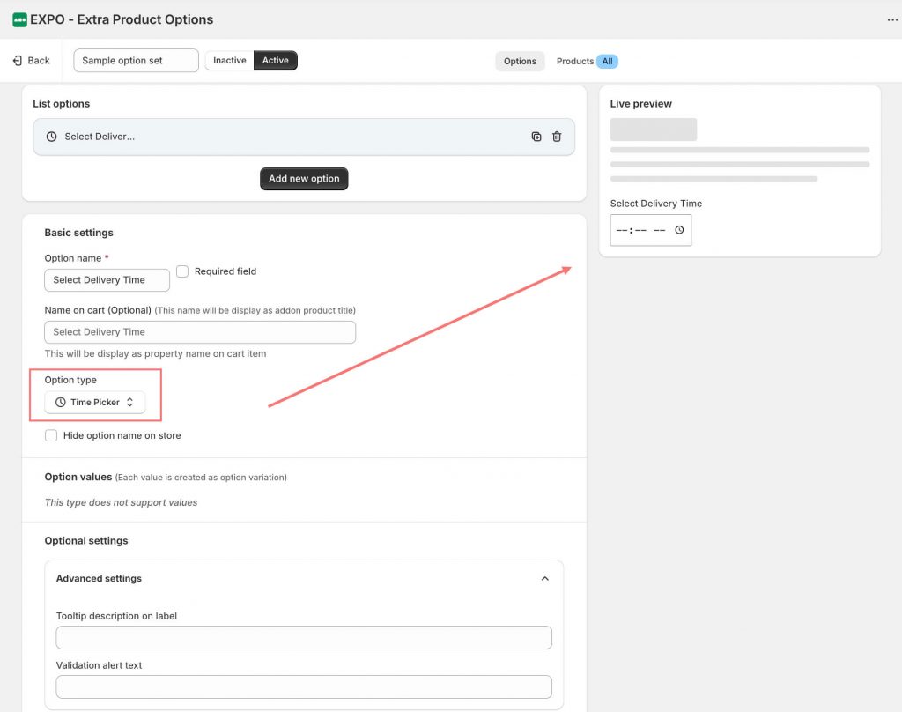Click the clock icon in live preview time field
Screen dimensions: 902x712
click(679, 230)
